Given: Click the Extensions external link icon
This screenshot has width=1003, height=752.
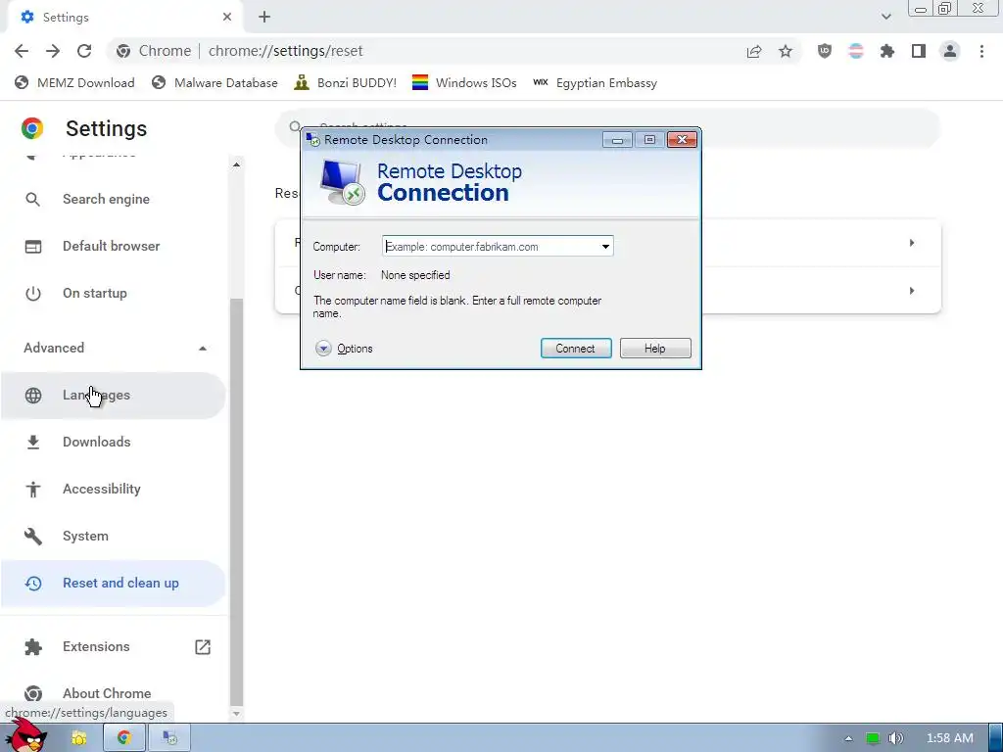Looking at the screenshot, I should tap(202, 646).
